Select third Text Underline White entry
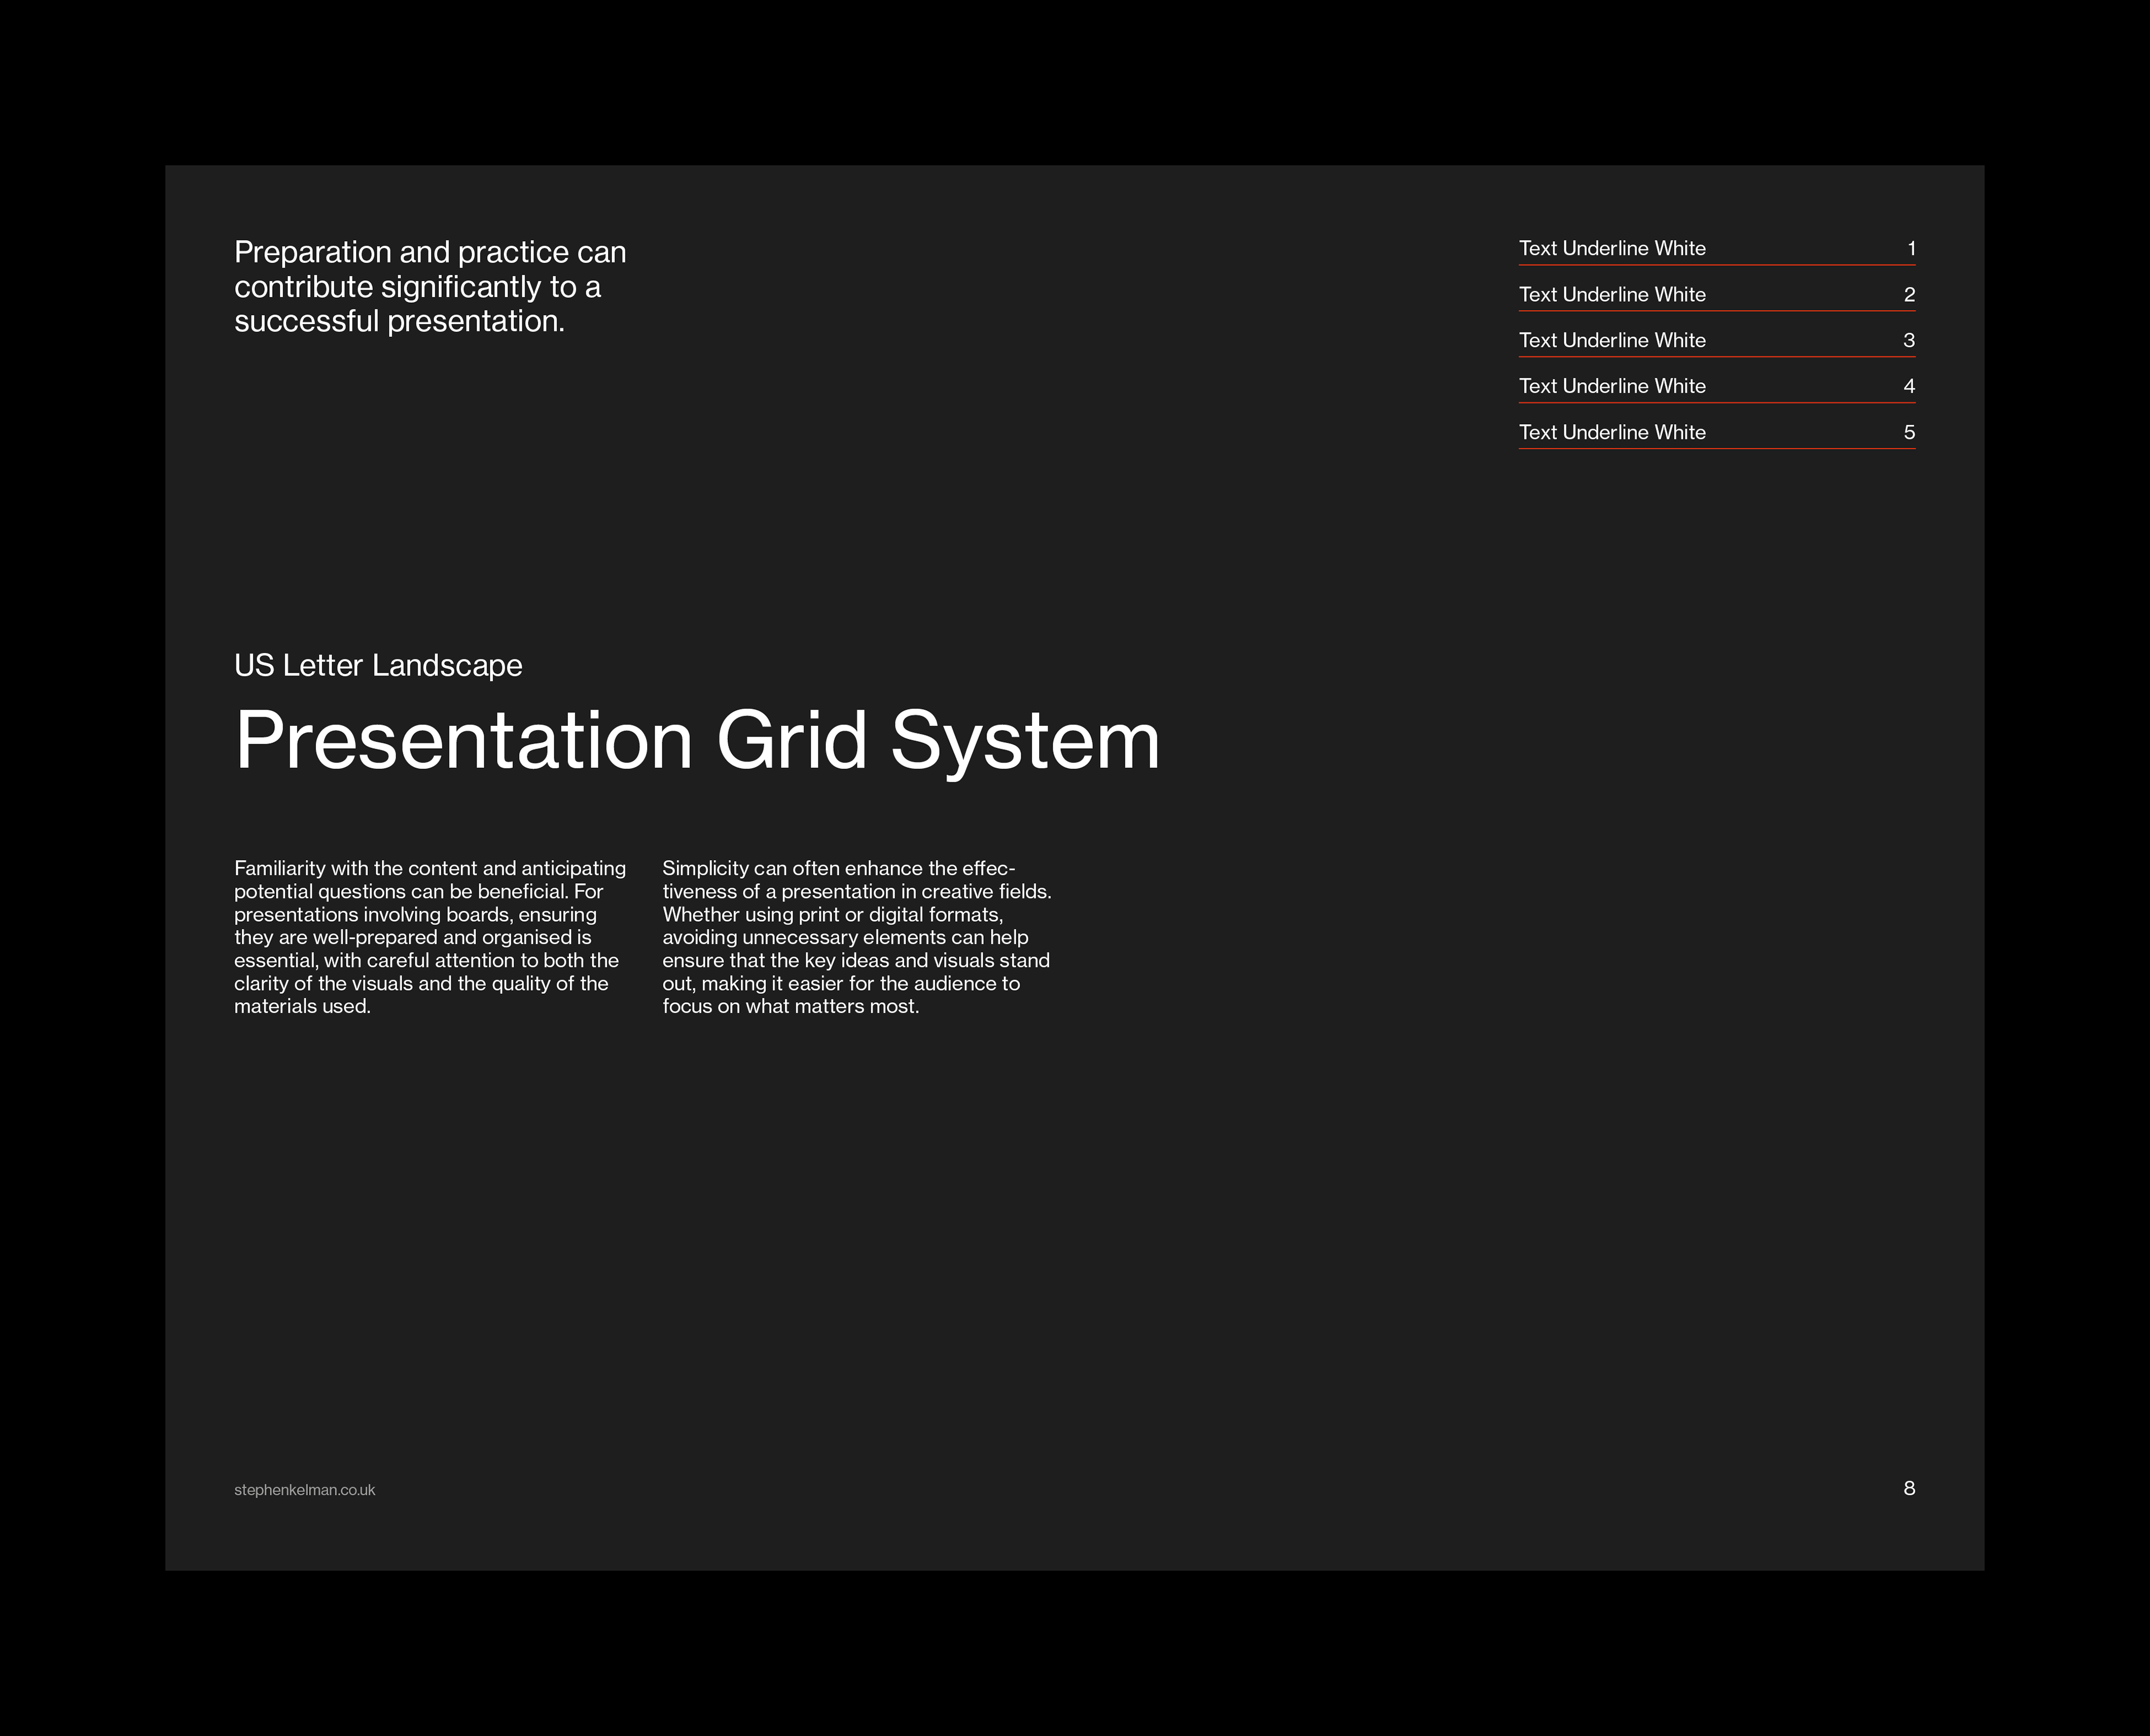Viewport: 2150px width, 1736px height. (1612, 341)
